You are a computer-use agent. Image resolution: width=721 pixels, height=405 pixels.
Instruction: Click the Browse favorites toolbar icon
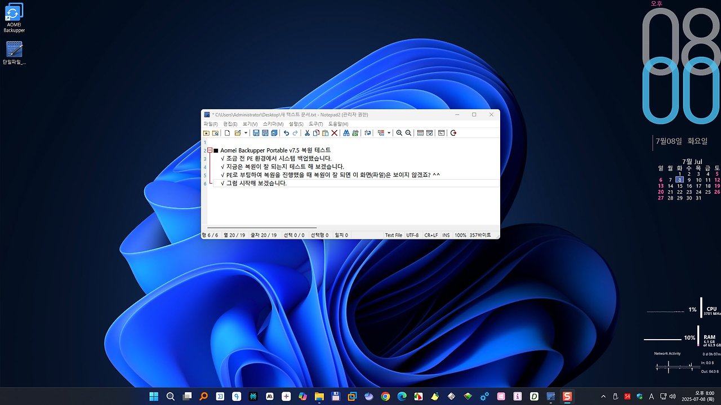215,133
